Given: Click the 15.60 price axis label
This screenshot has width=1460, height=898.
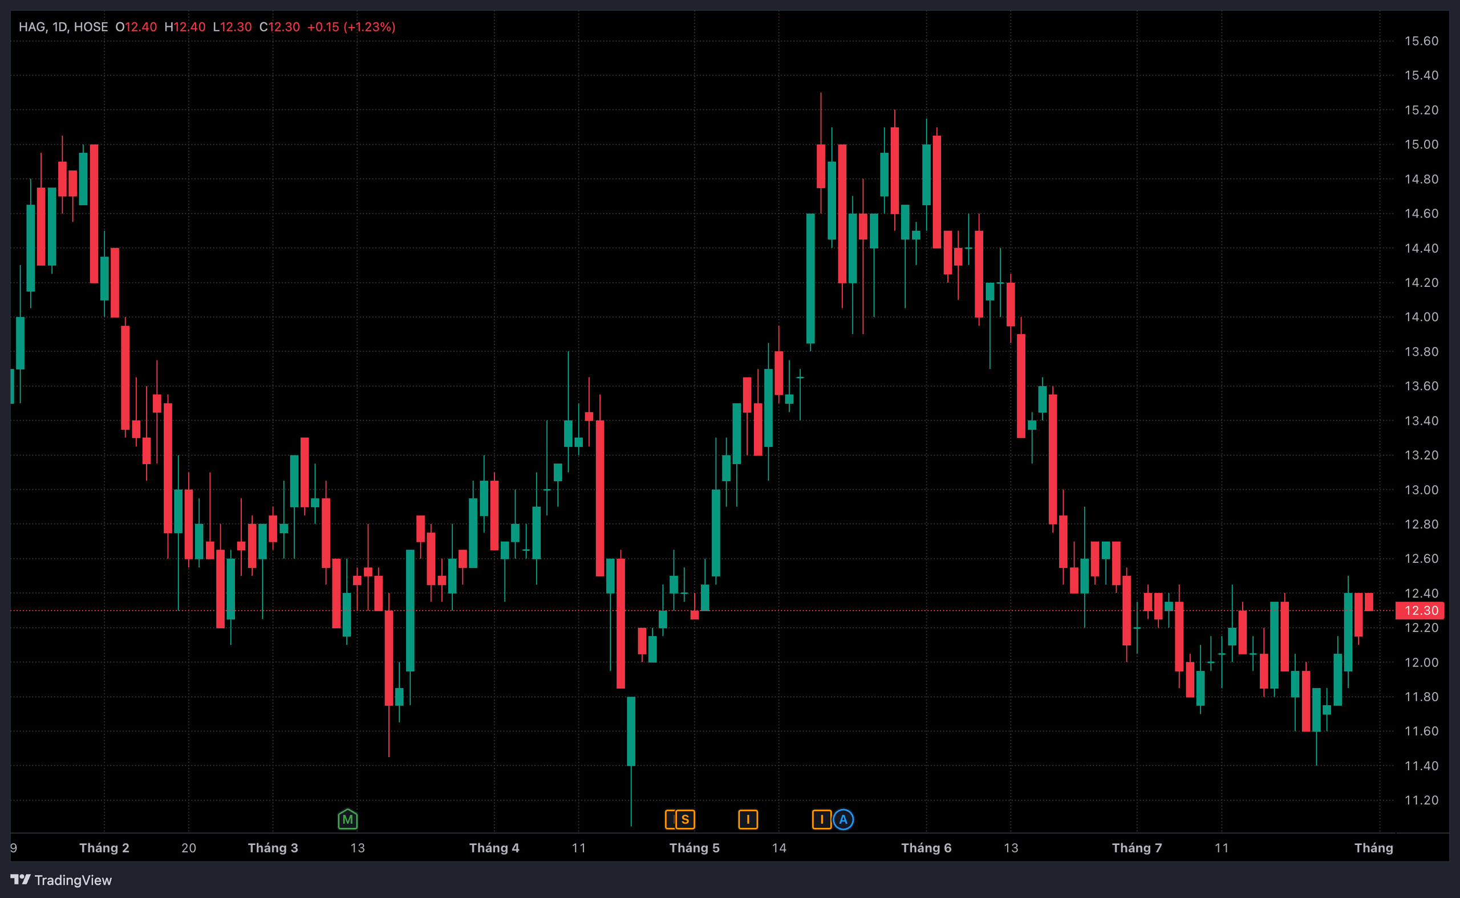Looking at the screenshot, I should pyautogui.click(x=1421, y=41).
